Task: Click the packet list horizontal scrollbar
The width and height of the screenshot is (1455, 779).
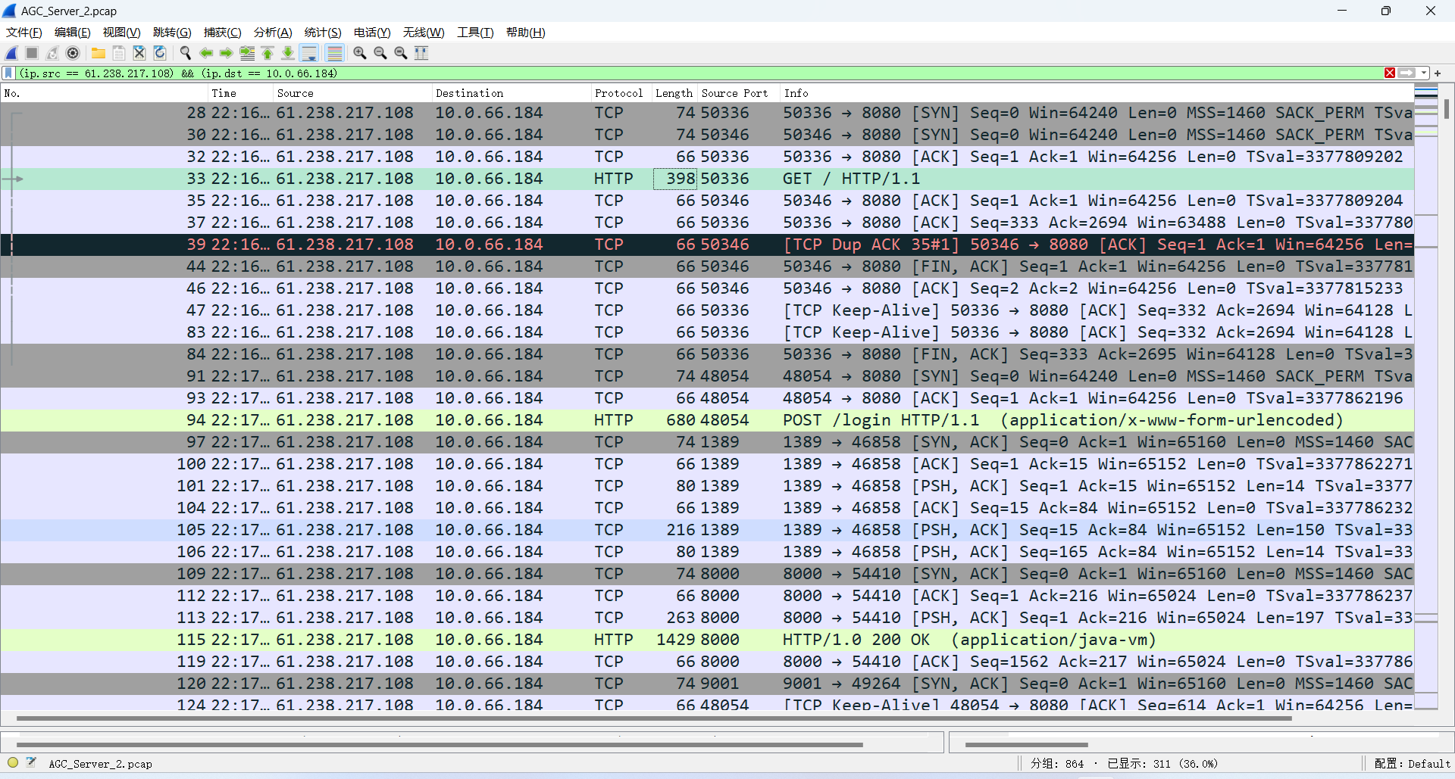Action: [x=653, y=718]
